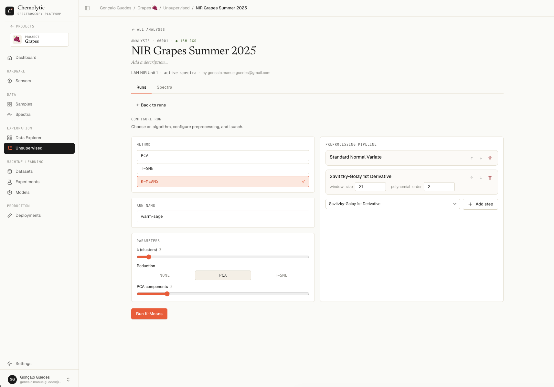Image resolution: width=554 pixels, height=387 pixels.
Task: Click the ALL ANALYSES link
Action: (x=148, y=30)
